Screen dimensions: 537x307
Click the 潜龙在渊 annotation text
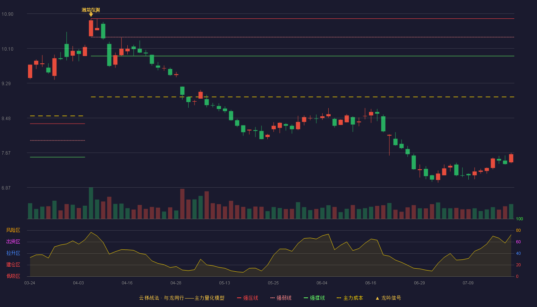click(91, 10)
